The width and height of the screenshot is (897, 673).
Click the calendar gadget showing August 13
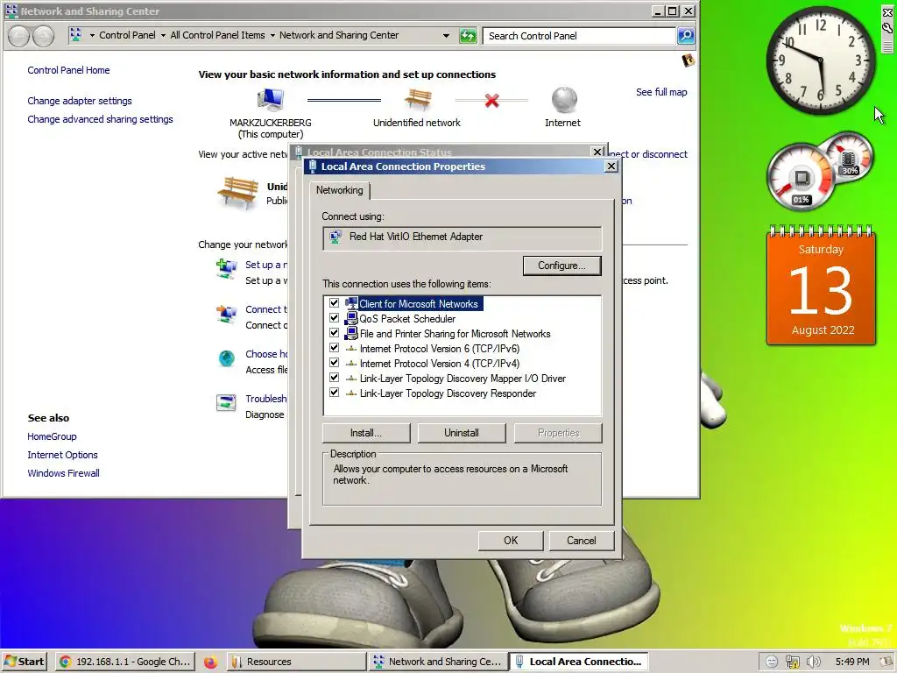tap(821, 286)
